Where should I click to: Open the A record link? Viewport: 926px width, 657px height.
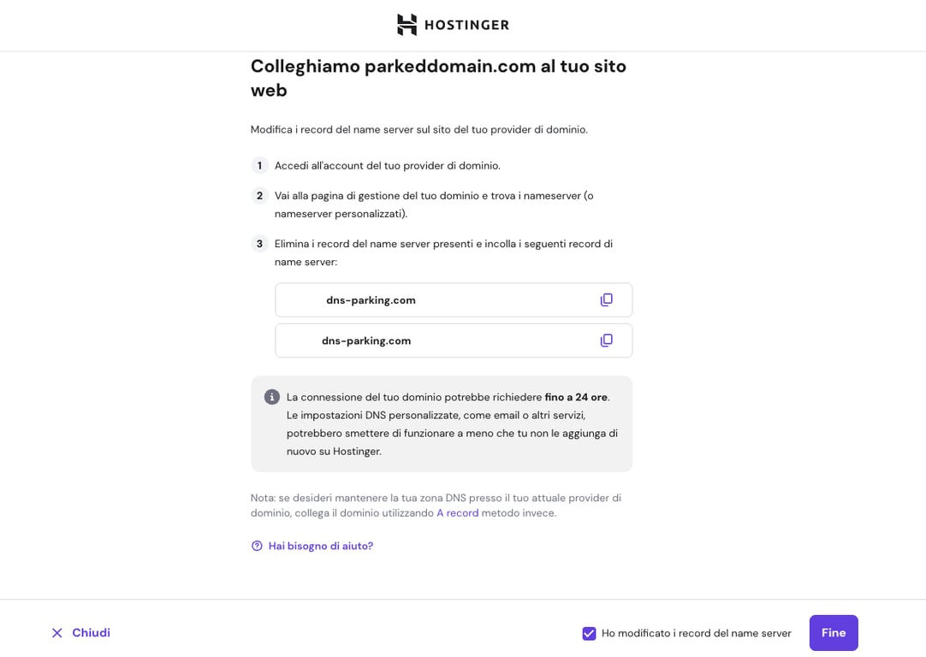click(457, 512)
